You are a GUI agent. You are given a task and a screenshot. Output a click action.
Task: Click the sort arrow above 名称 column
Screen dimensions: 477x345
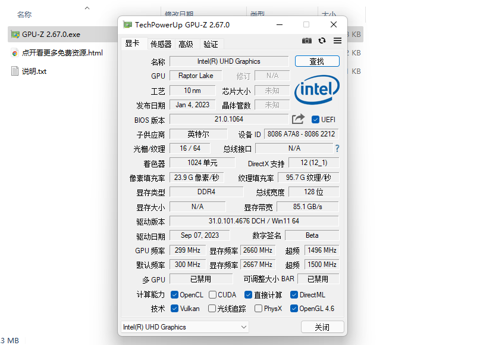coord(87,8)
